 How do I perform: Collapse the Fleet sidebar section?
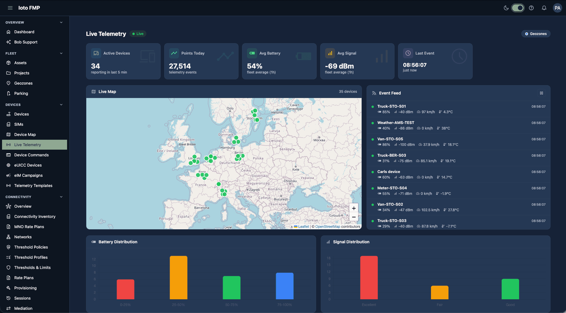point(61,53)
